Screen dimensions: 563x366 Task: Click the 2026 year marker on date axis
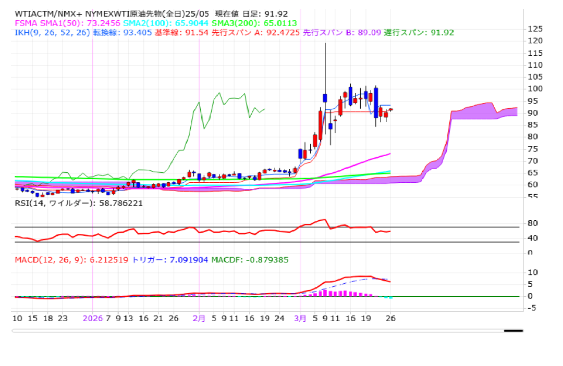93,318
